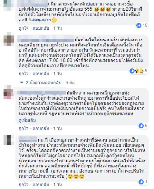Open reactions on the comment with 9 reactions
This screenshot has height=189, width=154.
pyautogui.click(x=138, y=71)
